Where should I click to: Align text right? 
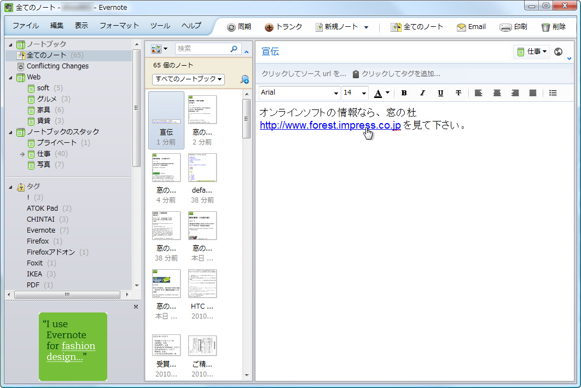point(515,93)
